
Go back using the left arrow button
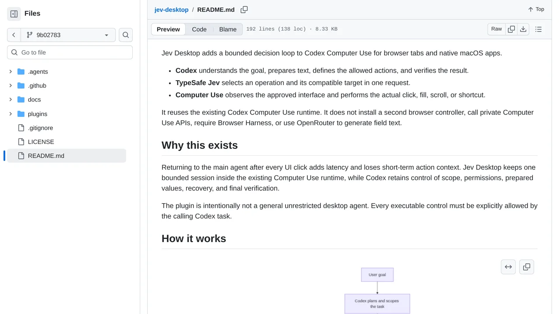[x=14, y=35]
